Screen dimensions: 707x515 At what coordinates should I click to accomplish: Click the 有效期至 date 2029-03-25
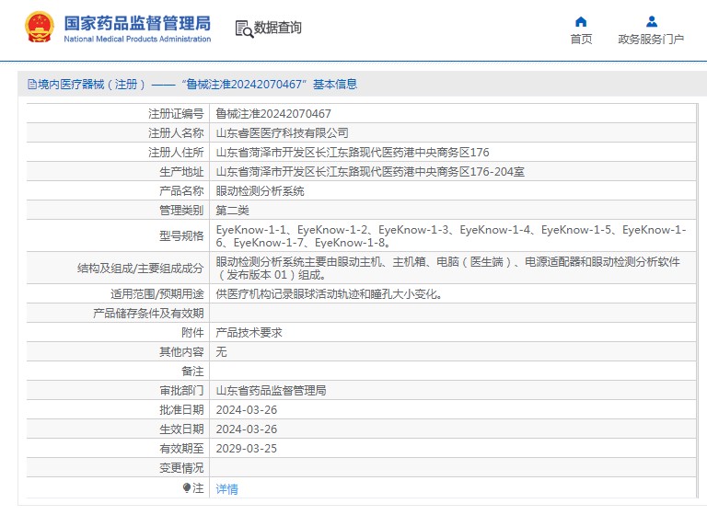pos(246,449)
